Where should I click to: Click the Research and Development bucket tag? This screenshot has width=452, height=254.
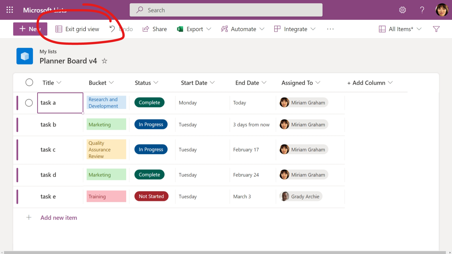[106, 102]
